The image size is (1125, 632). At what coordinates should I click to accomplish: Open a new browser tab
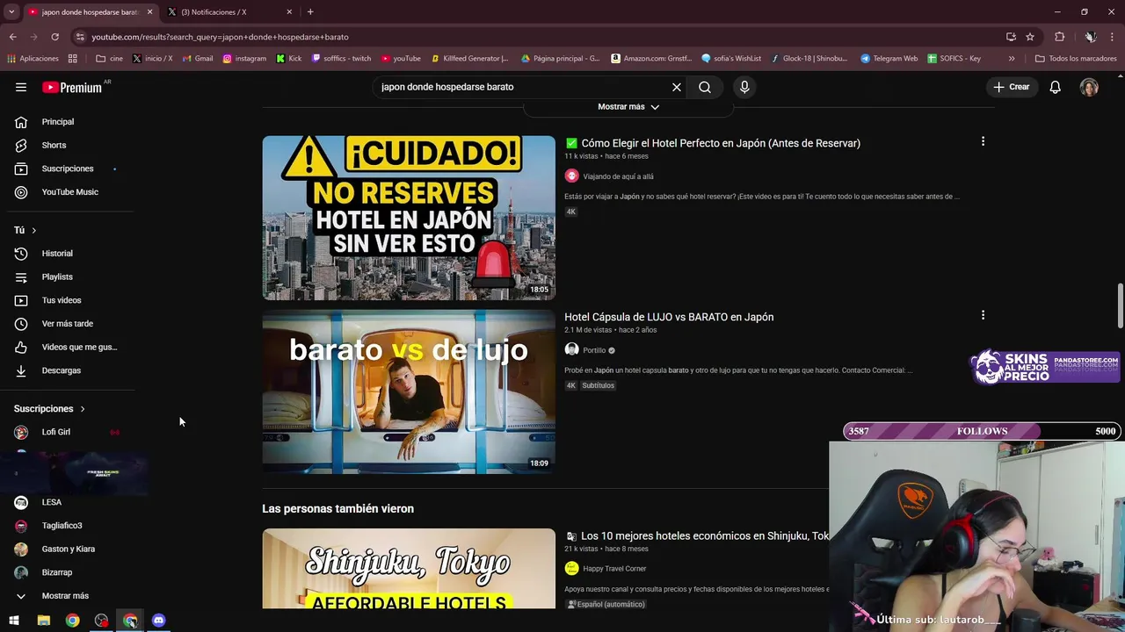tap(310, 12)
